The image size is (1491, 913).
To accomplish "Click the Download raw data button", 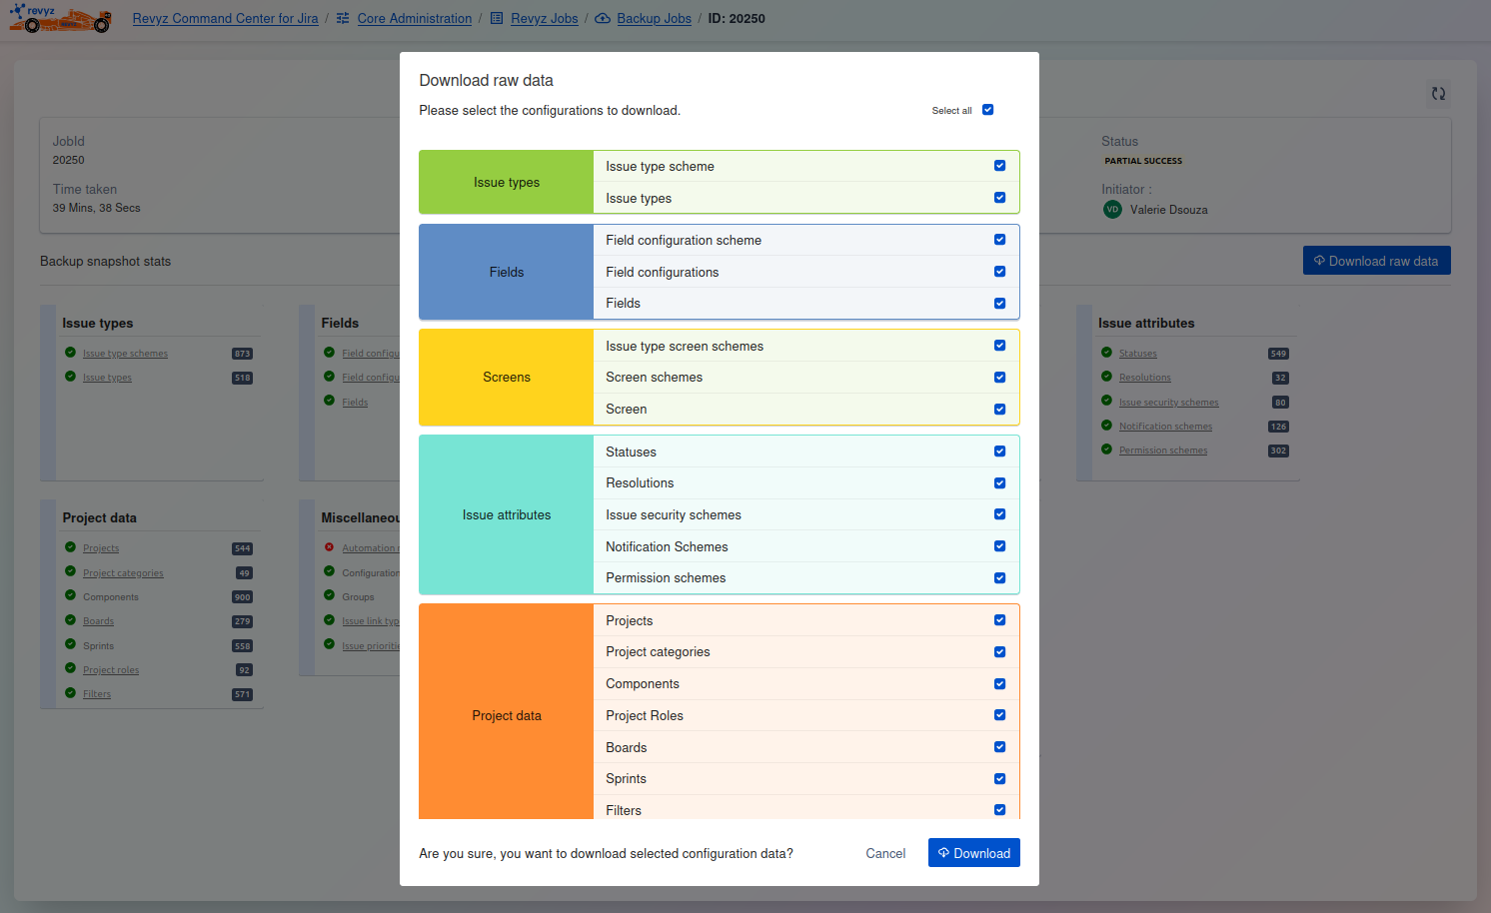I will pos(1376,261).
